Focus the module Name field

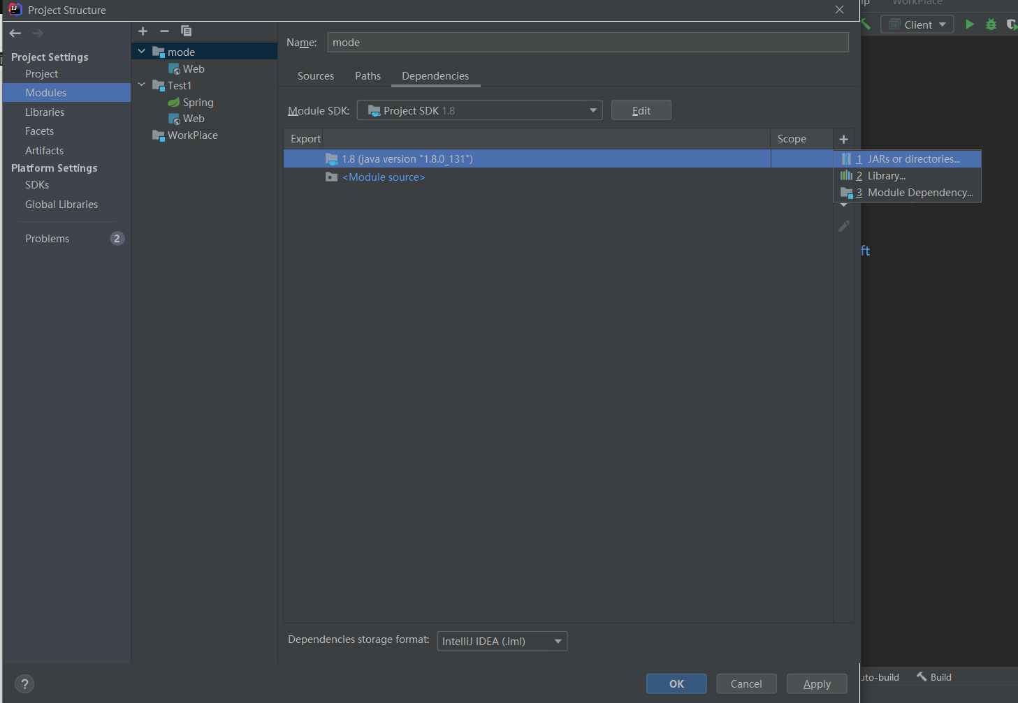[588, 43]
